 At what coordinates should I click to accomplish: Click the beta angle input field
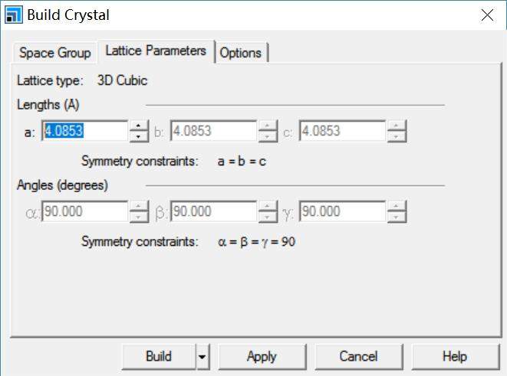[x=212, y=211]
